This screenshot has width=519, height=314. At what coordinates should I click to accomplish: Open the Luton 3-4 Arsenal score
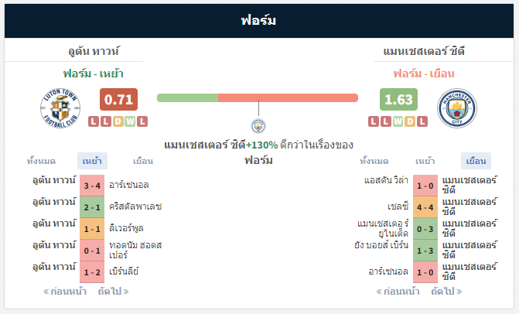(92, 186)
